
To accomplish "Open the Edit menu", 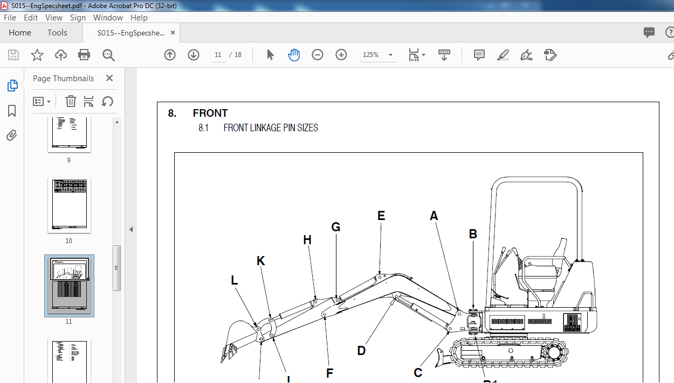I will (31, 18).
